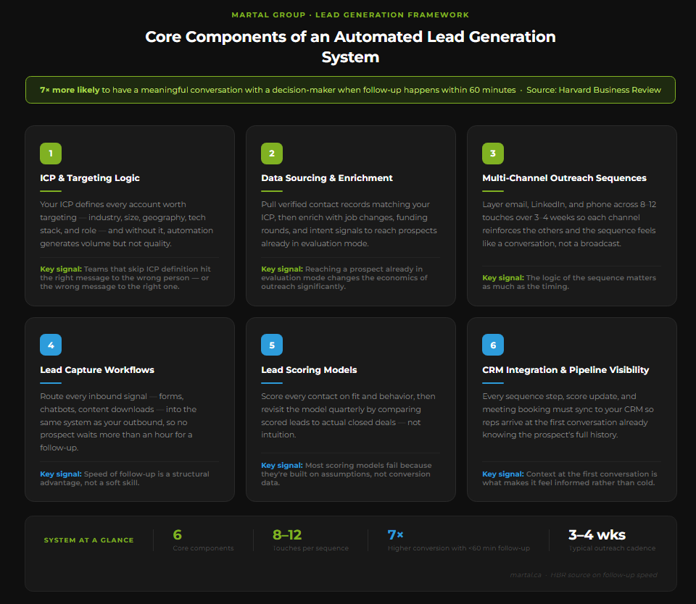696x604 pixels.
Task: Click badge 3 above Multi-Channel Outreach Sequences
Action: pos(493,154)
